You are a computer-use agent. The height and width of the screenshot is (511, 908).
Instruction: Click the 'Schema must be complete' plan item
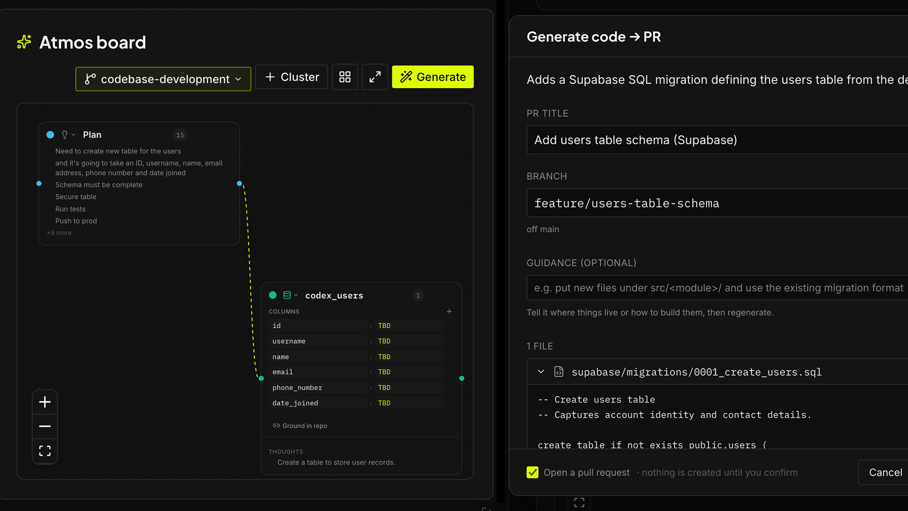99,185
